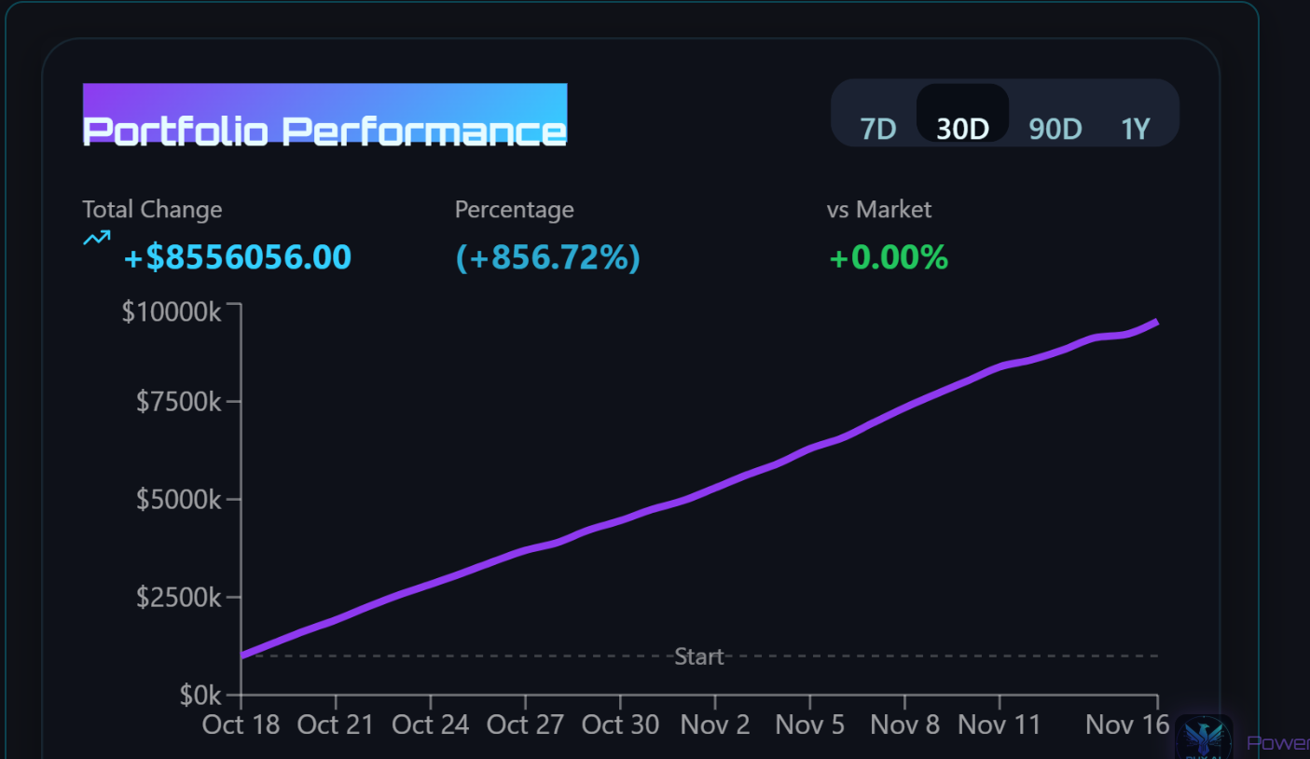Screen dimensions: 1310x759
Task: Click the 'vs Market' label
Action: click(x=878, y=210)
